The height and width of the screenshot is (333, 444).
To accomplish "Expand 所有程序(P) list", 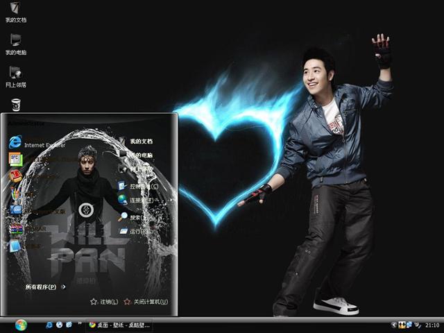I will tap(46, 287).
